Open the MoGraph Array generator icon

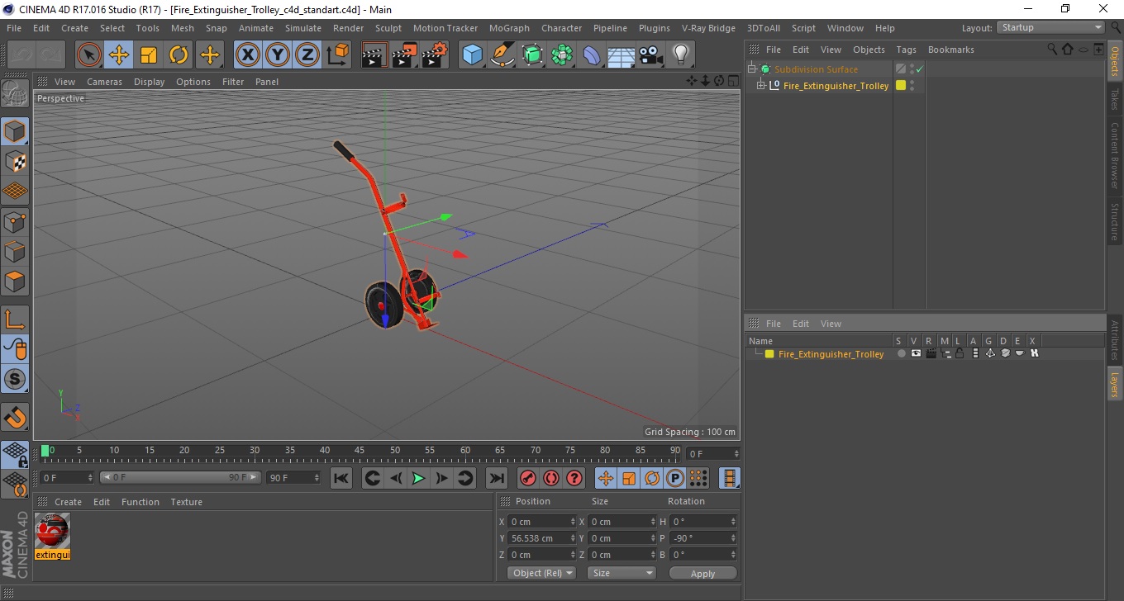[562, 55]
